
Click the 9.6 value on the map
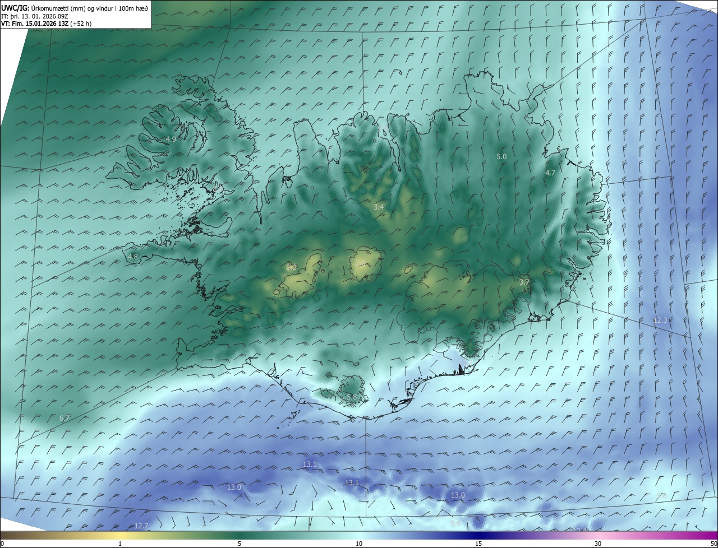click(455, 523)
